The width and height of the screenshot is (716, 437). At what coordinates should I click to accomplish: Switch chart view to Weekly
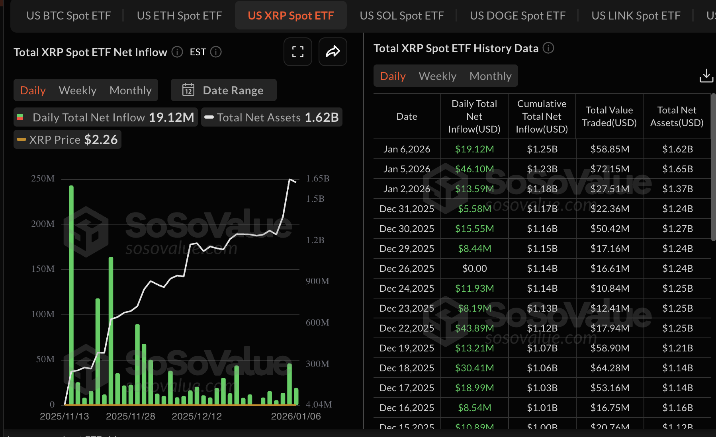tap(77, 90)
